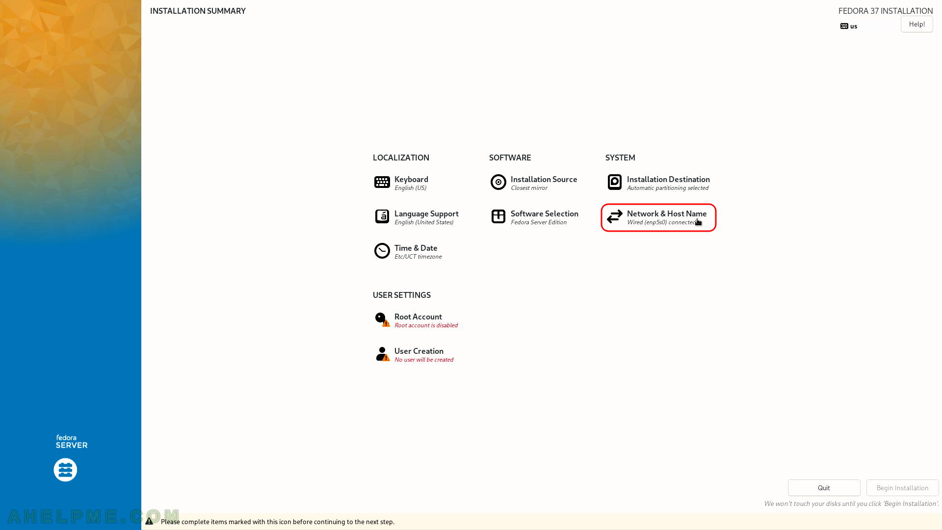Click 'No user will be created' text
942x530 pixels.
click(424, 360)
